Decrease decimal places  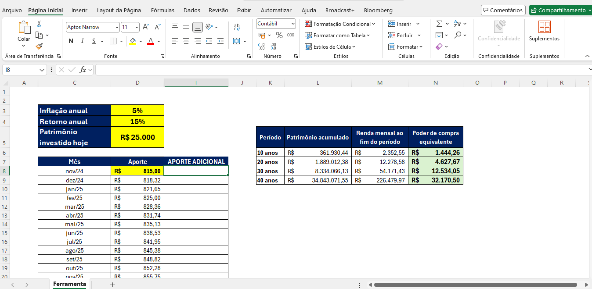[x=273, y=46]
